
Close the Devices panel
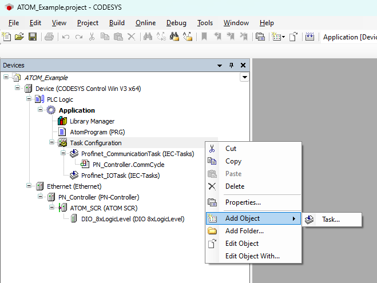tap(243, 65)
